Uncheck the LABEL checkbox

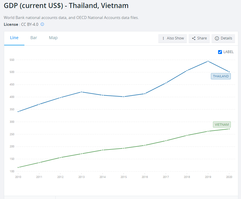pos(220,52)
